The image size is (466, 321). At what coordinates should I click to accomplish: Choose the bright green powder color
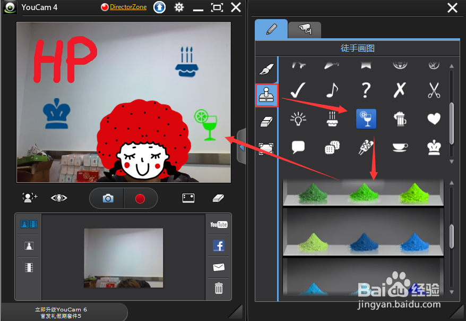click(x=363, y=192)
